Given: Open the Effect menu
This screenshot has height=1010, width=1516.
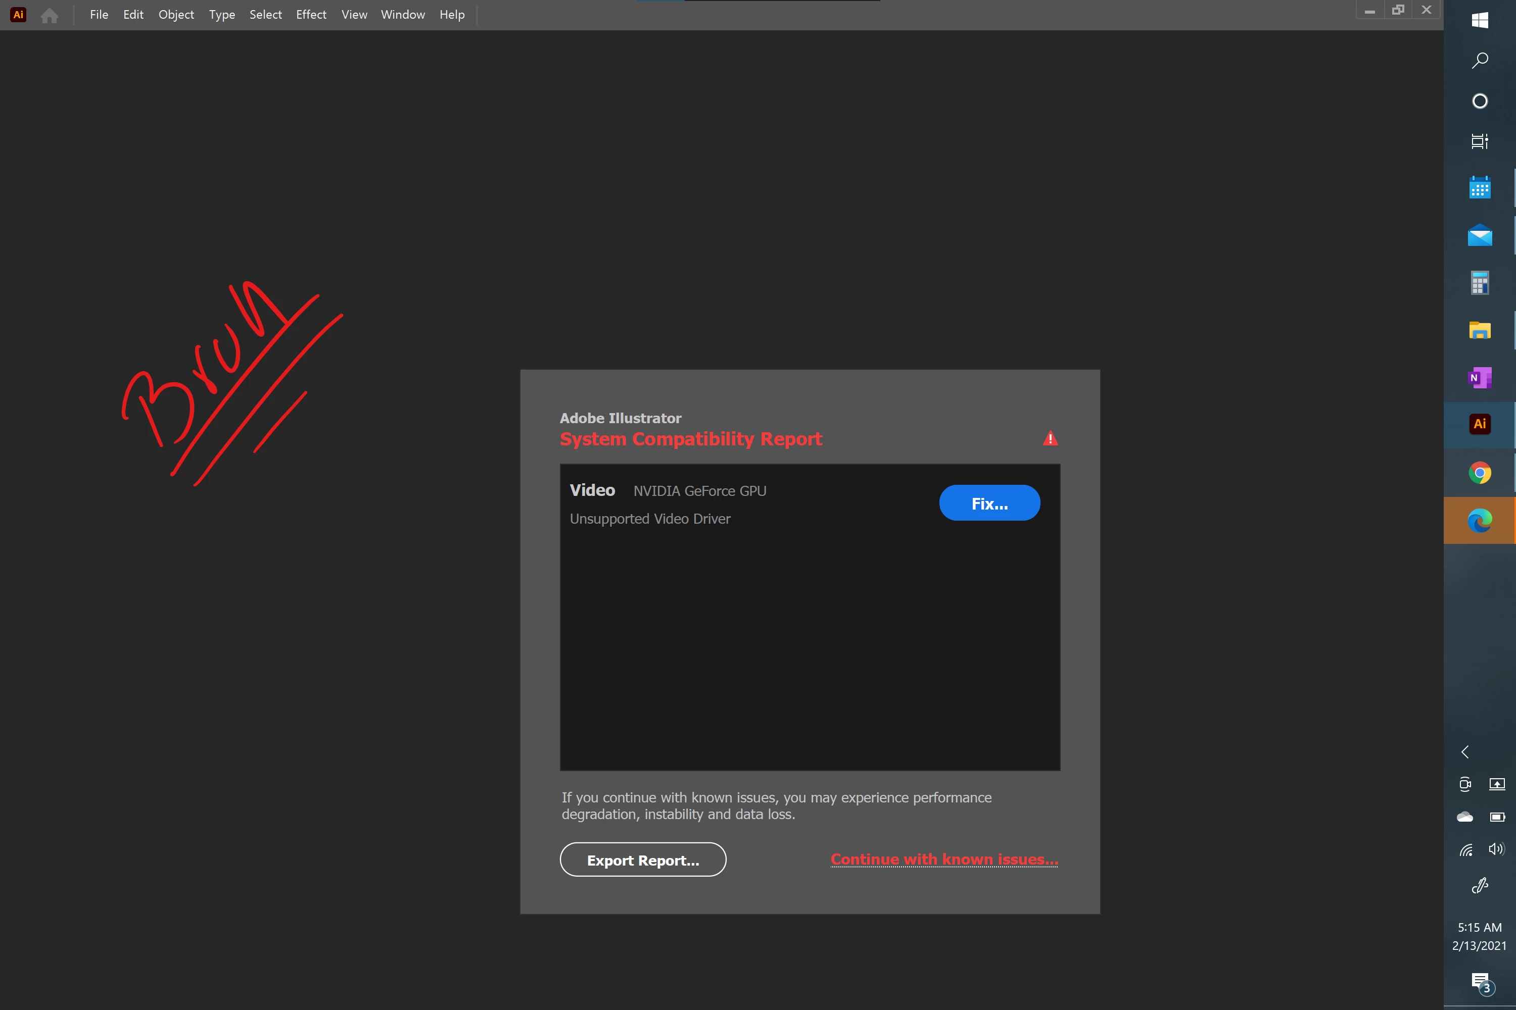Looking at the screenshot, I should point(311,15).
